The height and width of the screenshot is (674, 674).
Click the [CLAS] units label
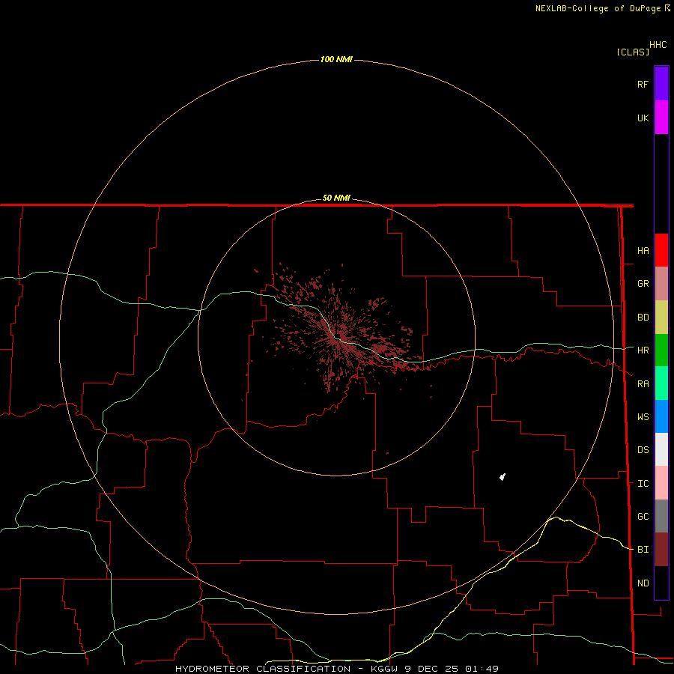[x=633, y=52]
